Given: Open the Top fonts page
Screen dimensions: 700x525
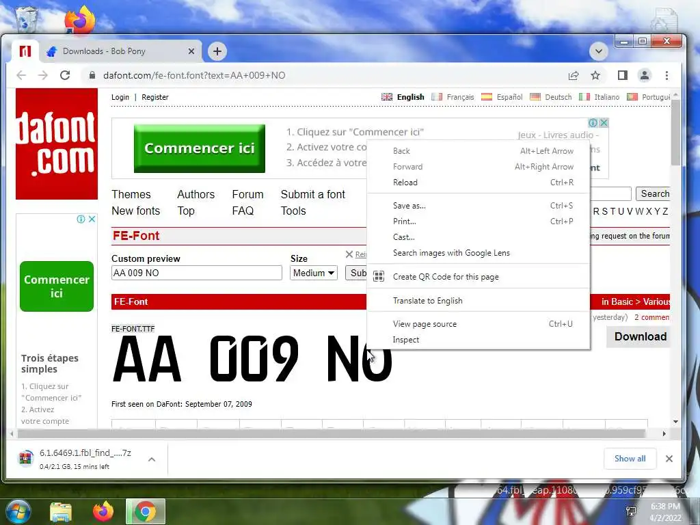Looking at the screenshot, I should pyautogui.click(x=186, y=211).
